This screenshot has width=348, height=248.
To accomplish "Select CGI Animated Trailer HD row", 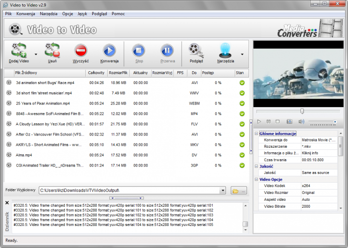I will click(x=126, y=165).
